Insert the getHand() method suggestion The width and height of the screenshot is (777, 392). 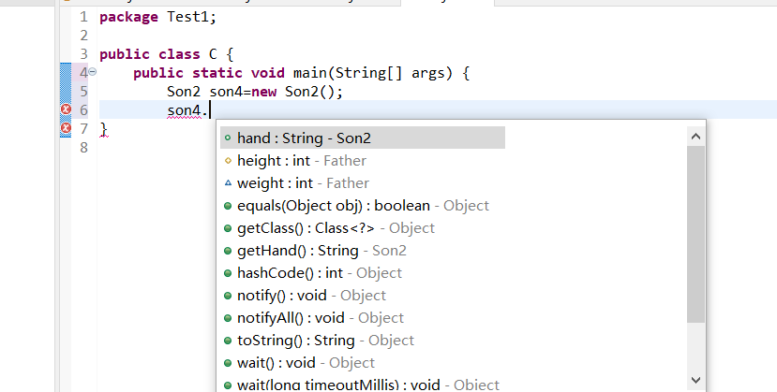click(321, 251)
